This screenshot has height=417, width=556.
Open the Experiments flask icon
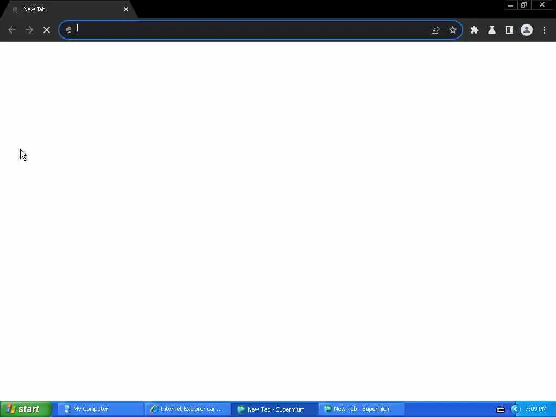point(492,30)
